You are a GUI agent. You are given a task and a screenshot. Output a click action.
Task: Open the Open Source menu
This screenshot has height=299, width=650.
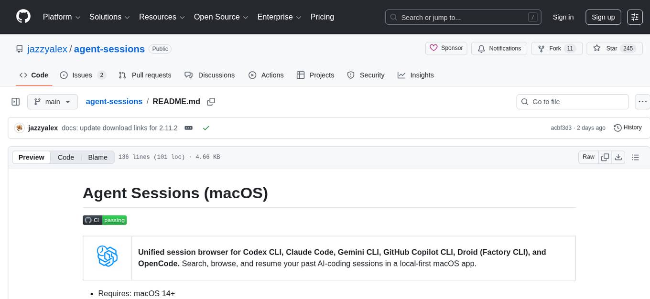click(221, 17)
